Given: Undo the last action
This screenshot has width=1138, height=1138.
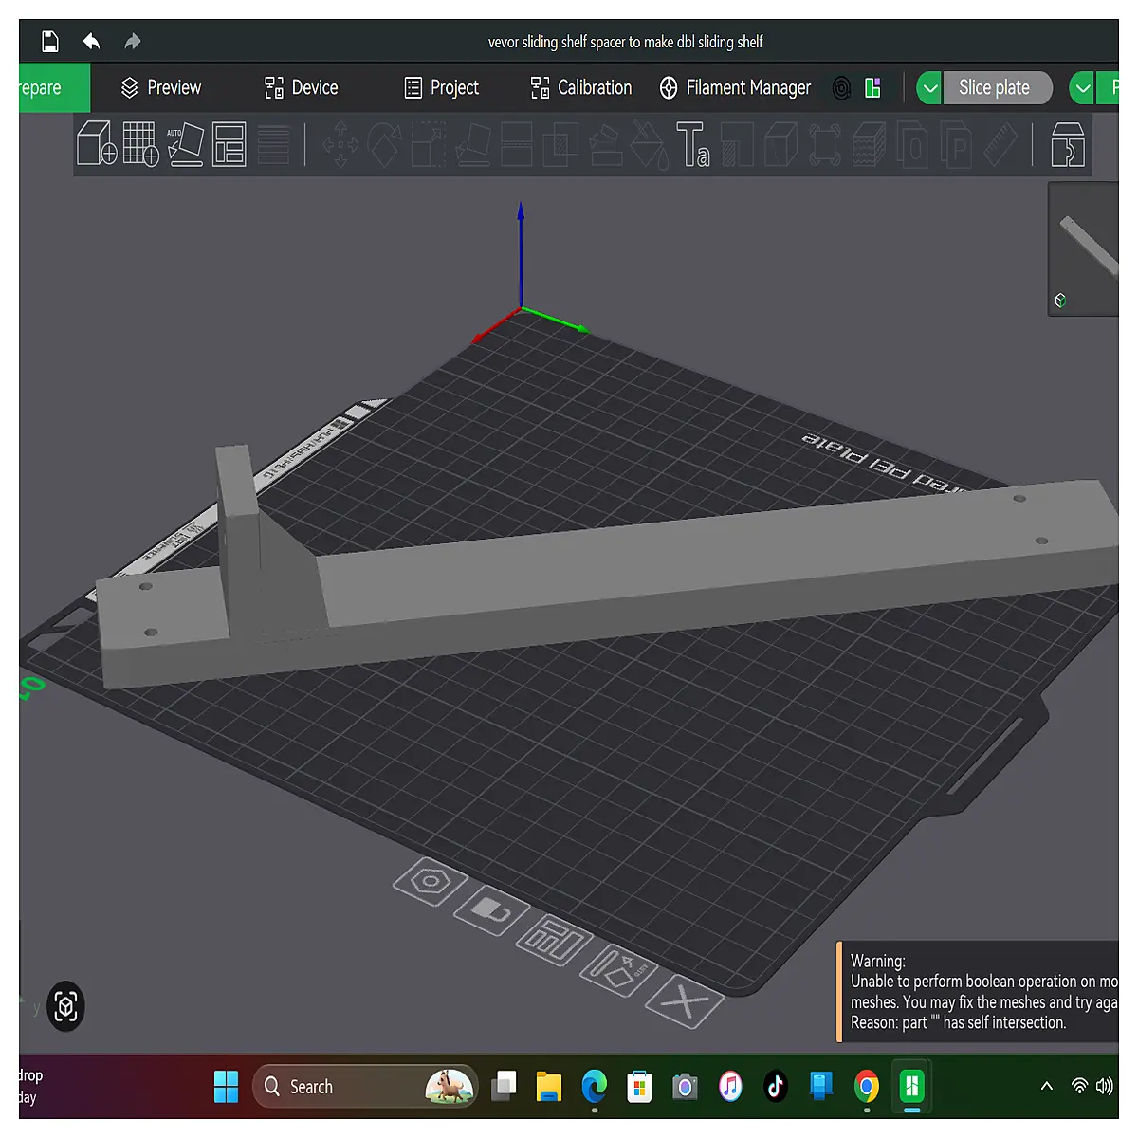Looking at the screenshot, I should (92, 42).
